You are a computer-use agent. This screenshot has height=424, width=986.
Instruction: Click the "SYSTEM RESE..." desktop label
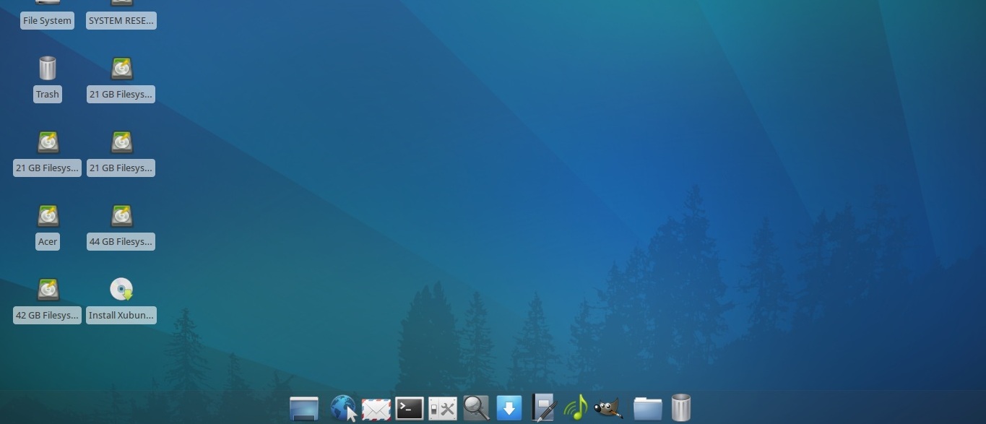[121, 20]
